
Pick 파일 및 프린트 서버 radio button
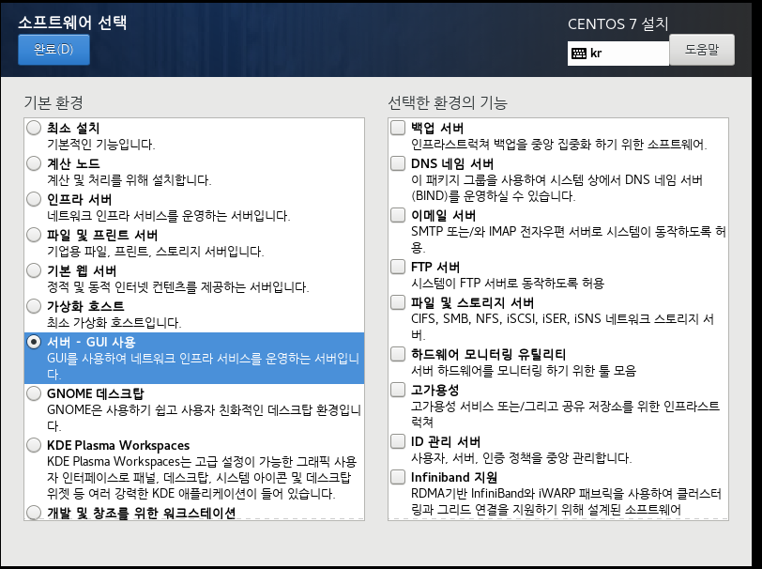click(x=34, y=235)
